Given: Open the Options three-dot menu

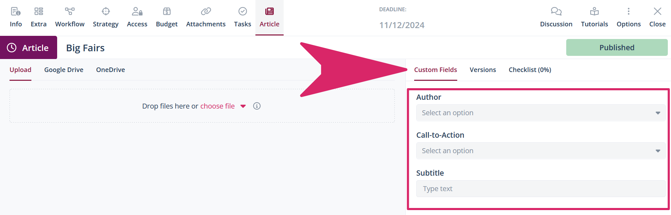Looking at the screenshot, I should point(629,12).
